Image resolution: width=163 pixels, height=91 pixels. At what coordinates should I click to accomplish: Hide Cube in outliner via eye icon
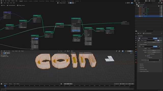(160, 7)
